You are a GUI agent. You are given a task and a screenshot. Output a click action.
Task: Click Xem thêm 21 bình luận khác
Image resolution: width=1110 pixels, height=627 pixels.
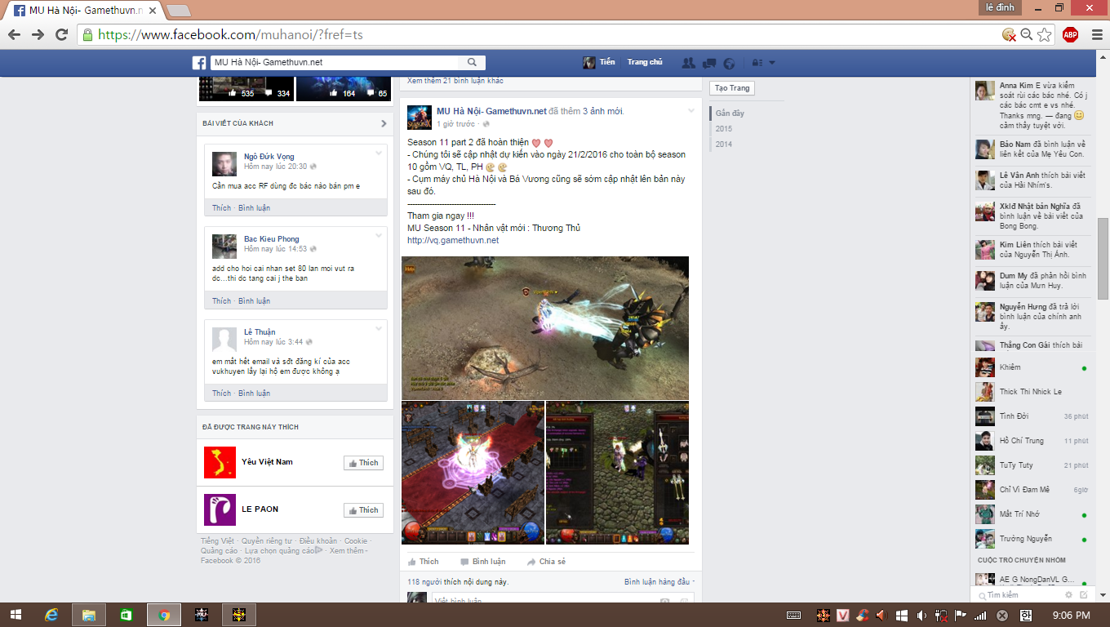click(x=455, y=80)
